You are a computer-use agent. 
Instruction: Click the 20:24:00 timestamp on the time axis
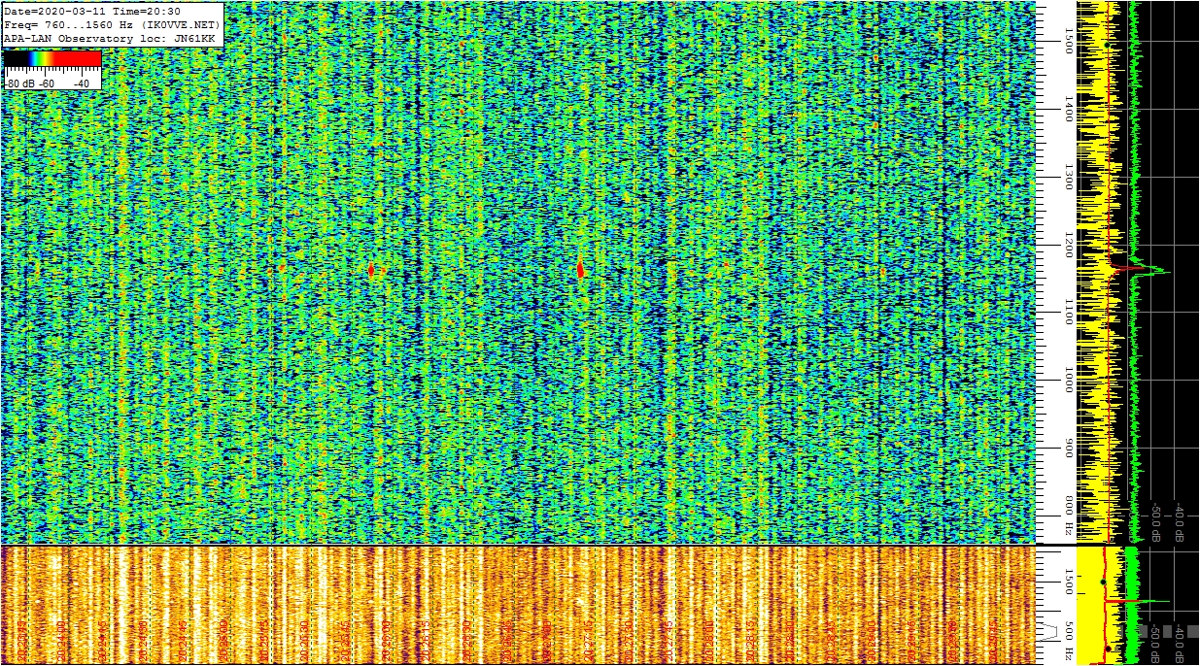click(61, 641)
